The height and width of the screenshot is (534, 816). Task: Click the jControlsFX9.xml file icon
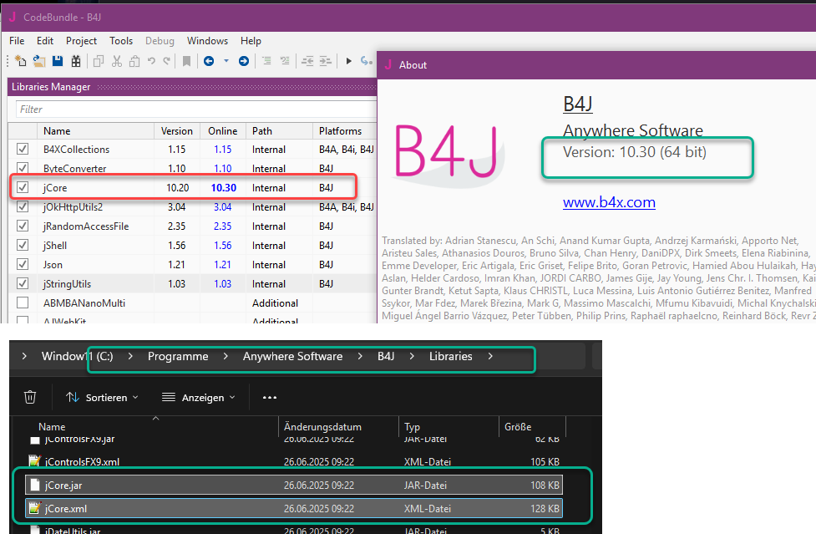pyautogui.click(x=35, y=461)
